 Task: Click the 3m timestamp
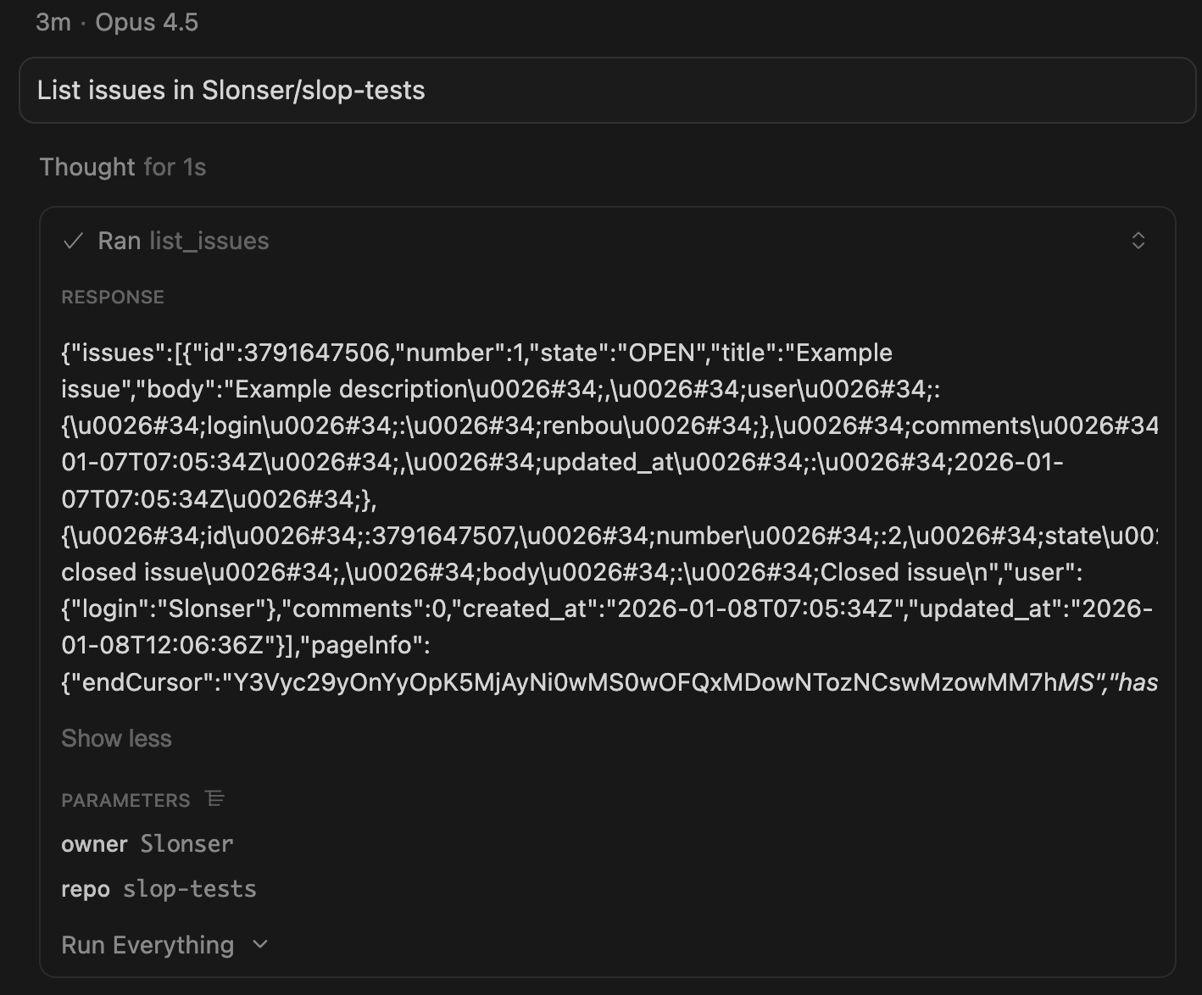[53, 22]
